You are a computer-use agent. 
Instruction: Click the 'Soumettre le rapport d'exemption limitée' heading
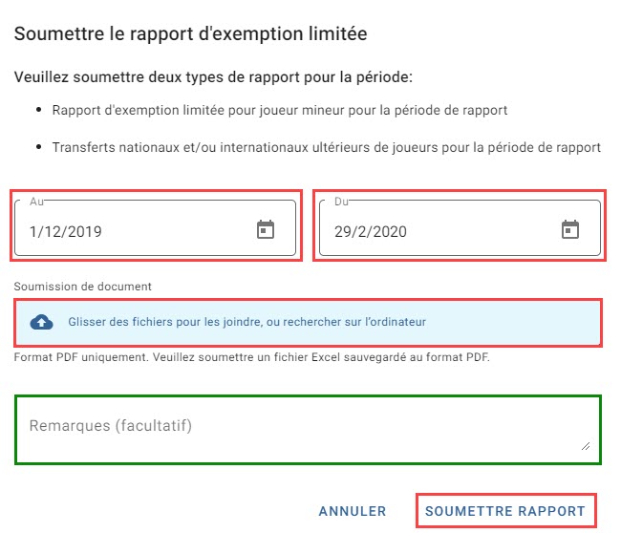point(190,33)
